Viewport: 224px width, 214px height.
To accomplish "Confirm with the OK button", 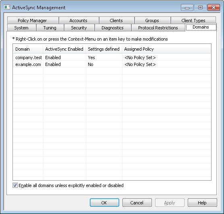I will tap(104, 203).
